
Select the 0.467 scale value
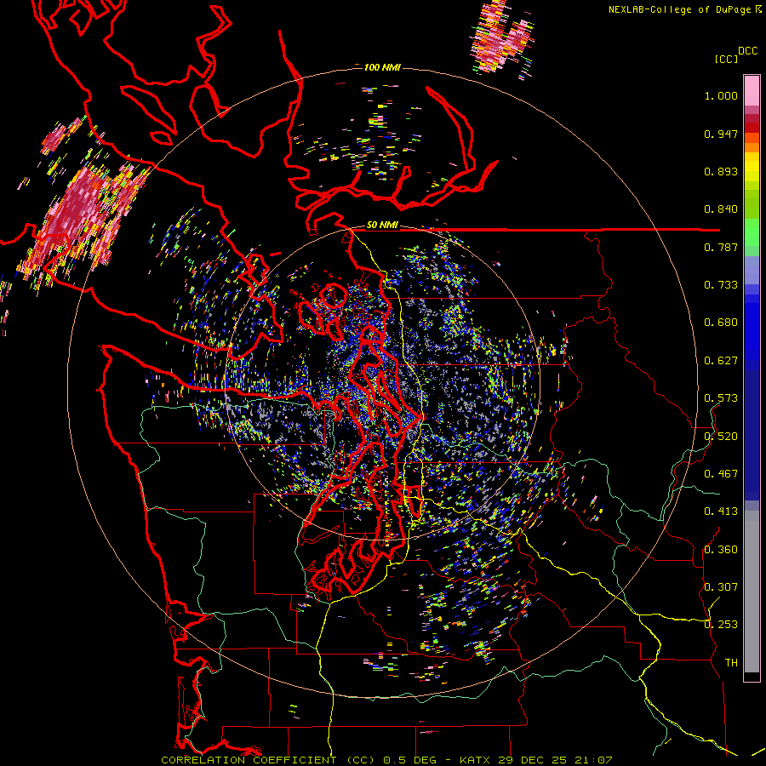pyautogui.click(x=721, y=474)
